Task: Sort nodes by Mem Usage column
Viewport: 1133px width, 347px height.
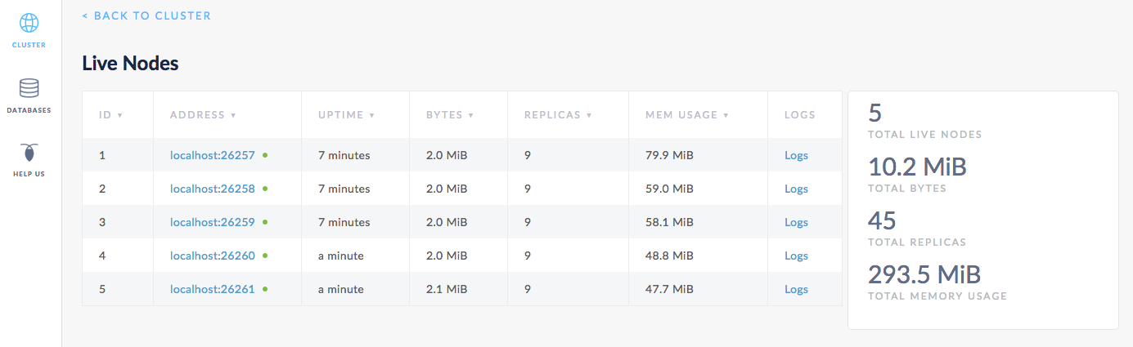Action: coord(681,115)
